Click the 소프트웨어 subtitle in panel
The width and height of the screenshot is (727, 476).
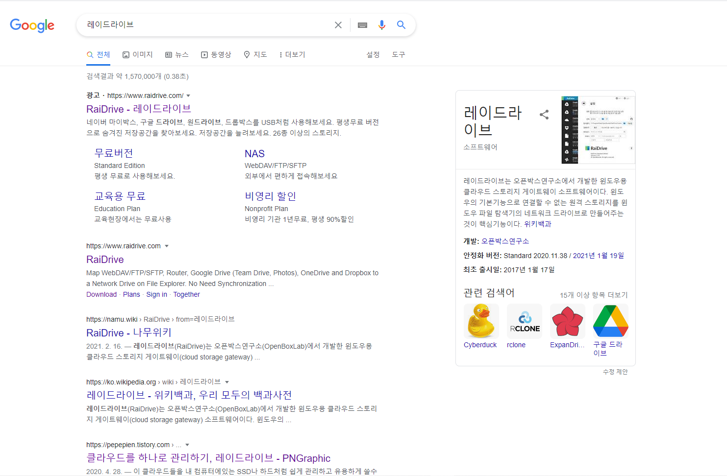tap(480, 147)
